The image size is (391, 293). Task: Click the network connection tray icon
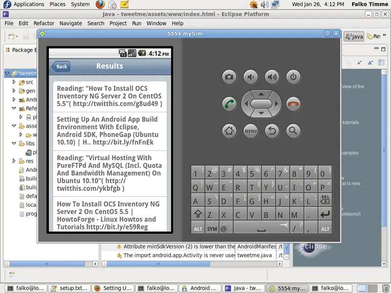click(x=275, y=4)
